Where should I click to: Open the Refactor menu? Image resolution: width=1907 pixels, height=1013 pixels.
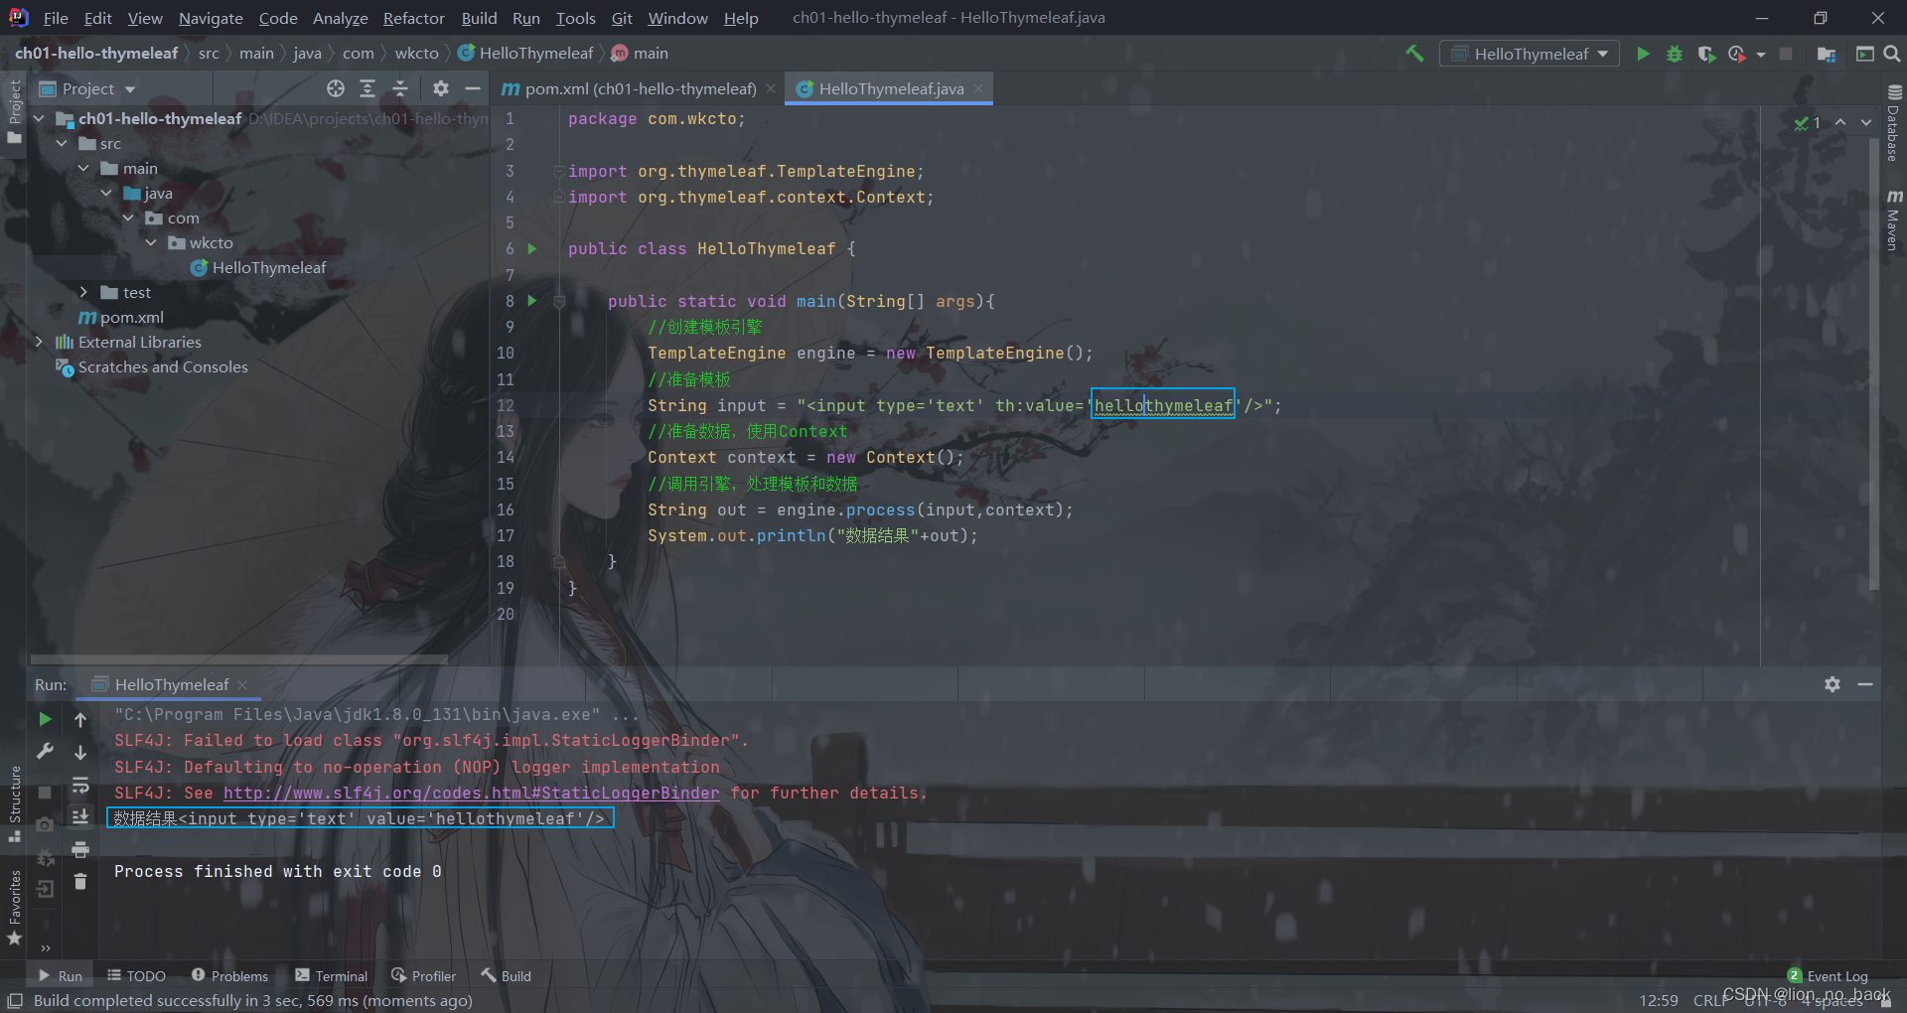(x=413, y=18)
